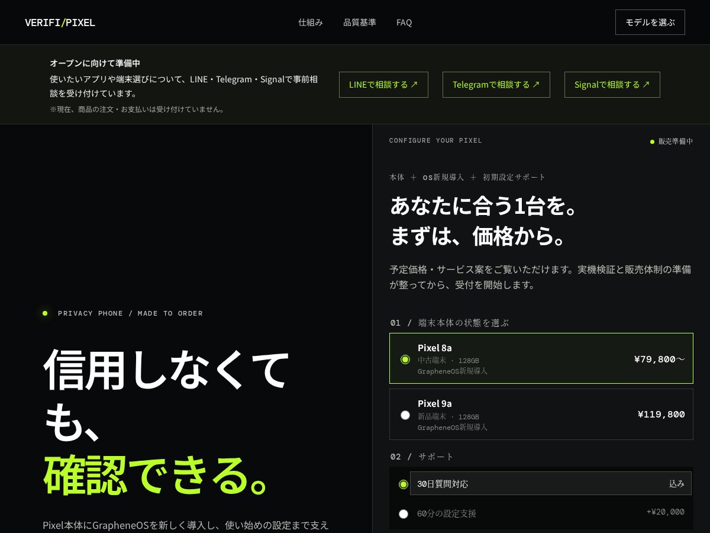Image resolution: width=710 pixels, height=533 pixels.
Task: Click the 販売準備中 status label
Action: coord(676,142)
